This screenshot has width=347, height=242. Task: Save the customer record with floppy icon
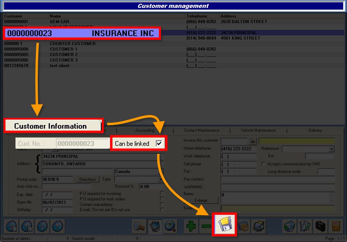[x=225, y=224]
